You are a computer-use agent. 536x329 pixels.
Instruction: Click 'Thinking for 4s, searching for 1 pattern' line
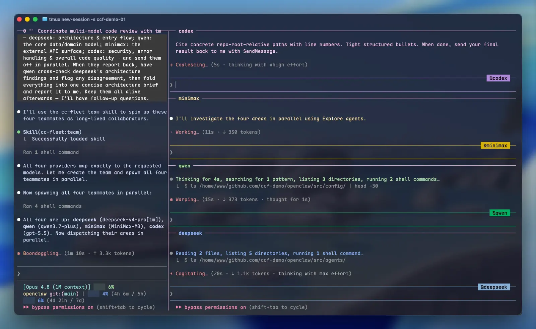click(x=308, y=179)
